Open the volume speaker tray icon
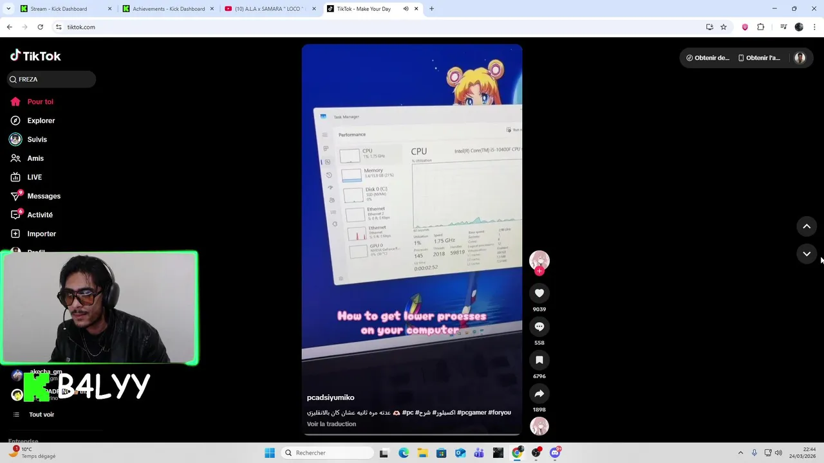824x463 pixels. coord(778,453)
